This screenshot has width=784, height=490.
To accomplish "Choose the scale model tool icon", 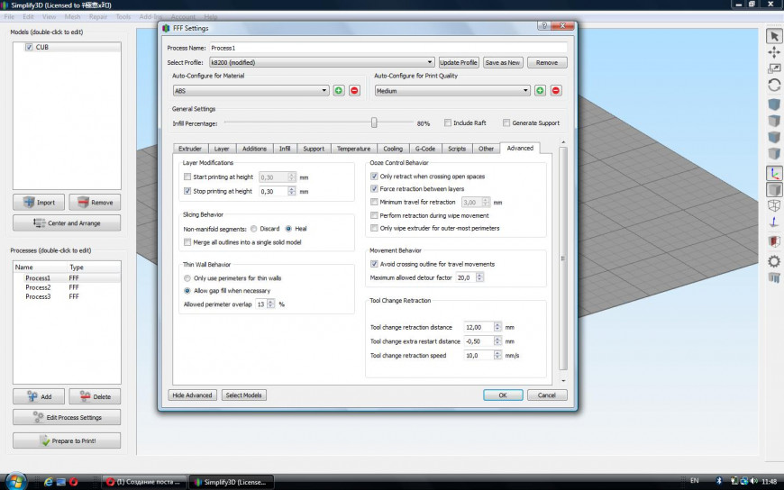I will (x=774, y=68).
